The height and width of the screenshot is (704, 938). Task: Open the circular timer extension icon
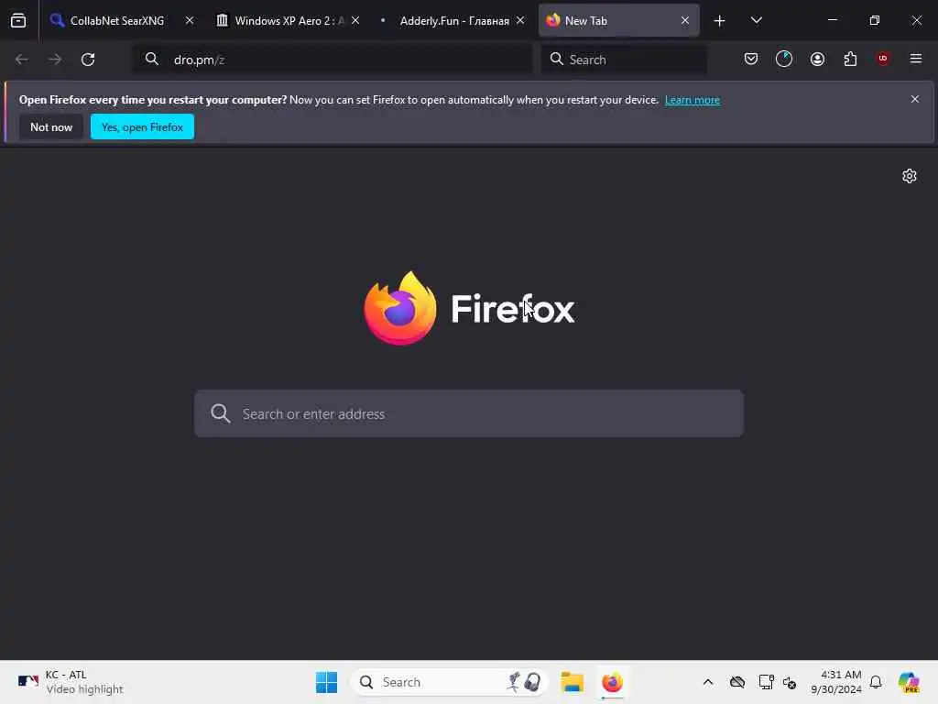(784, 59)
